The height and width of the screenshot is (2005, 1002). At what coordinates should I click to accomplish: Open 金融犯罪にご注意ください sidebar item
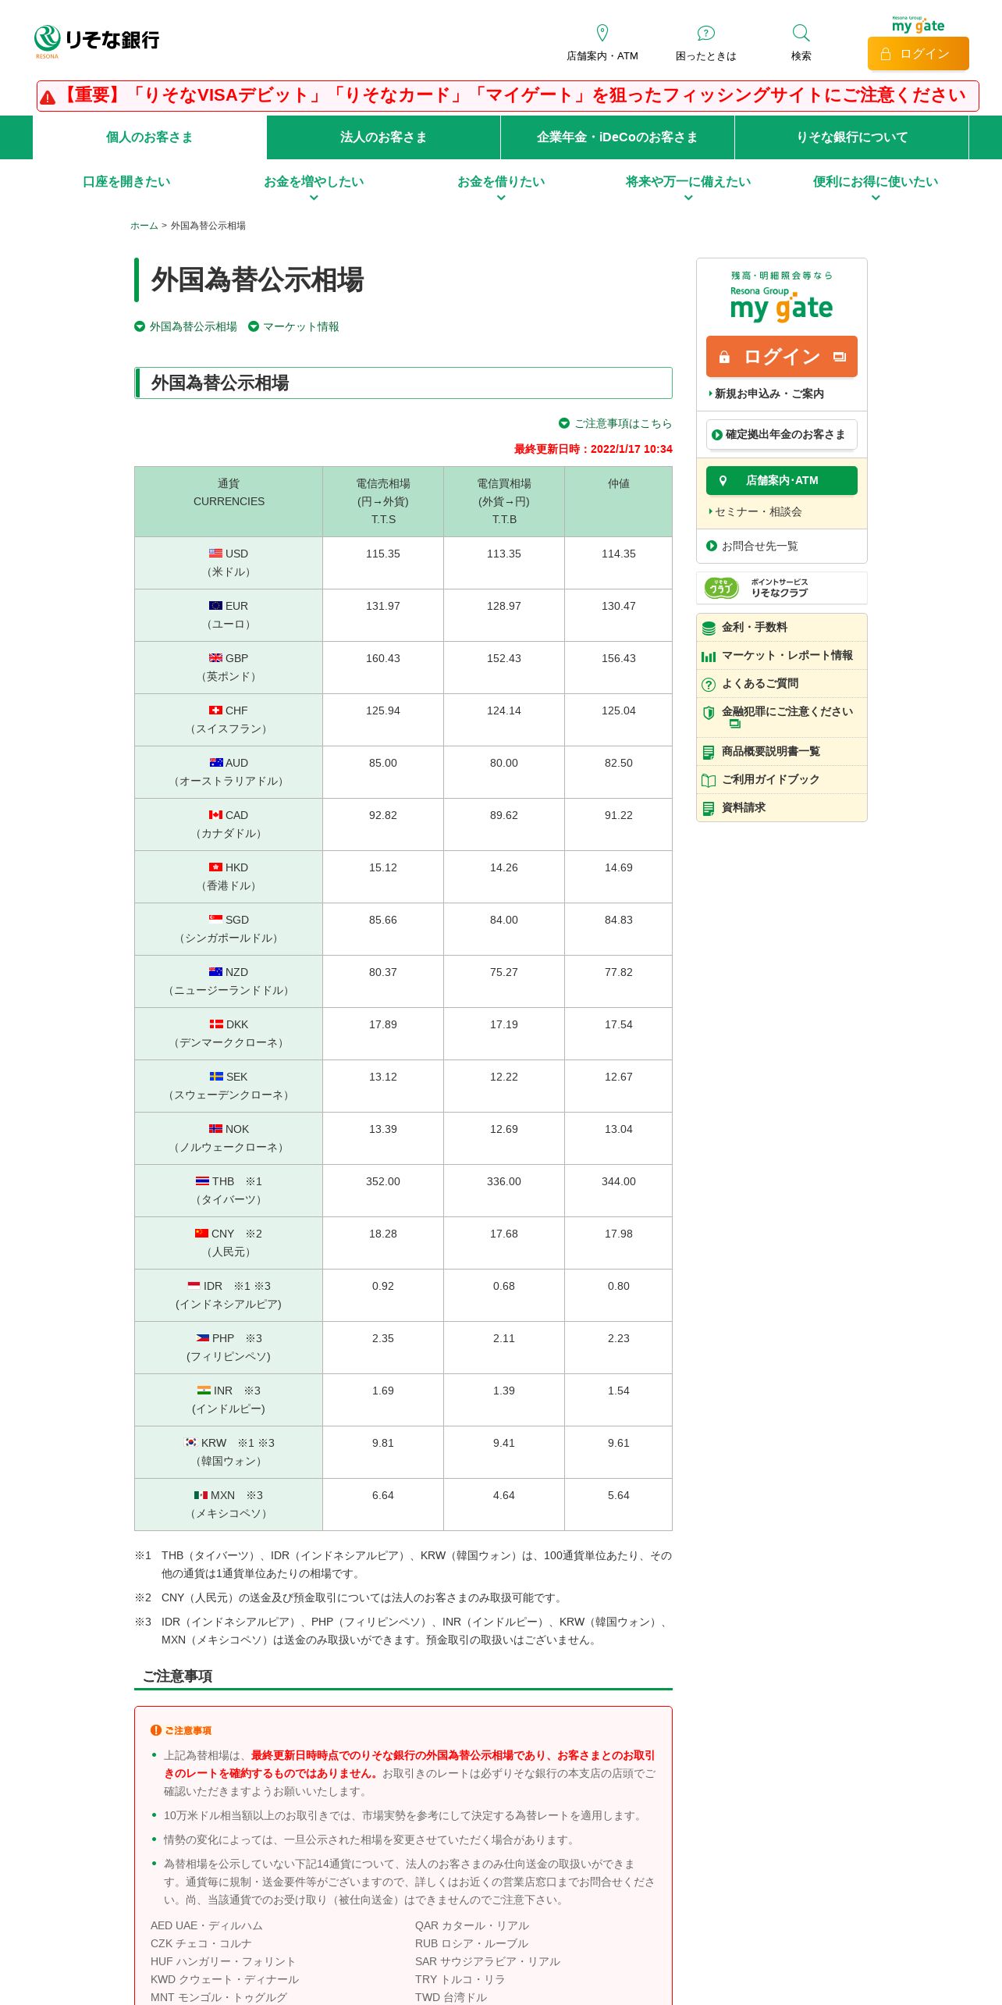click(782, 718)
